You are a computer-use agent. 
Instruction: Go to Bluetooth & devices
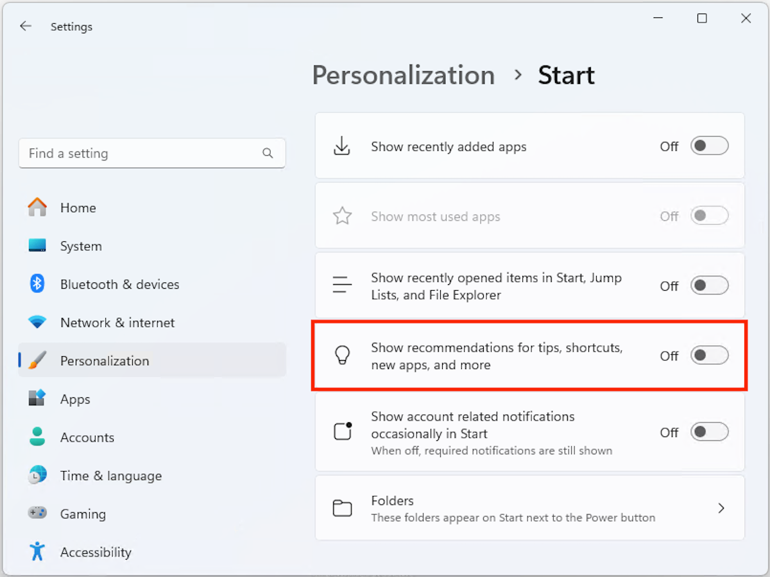coord(152,284)
